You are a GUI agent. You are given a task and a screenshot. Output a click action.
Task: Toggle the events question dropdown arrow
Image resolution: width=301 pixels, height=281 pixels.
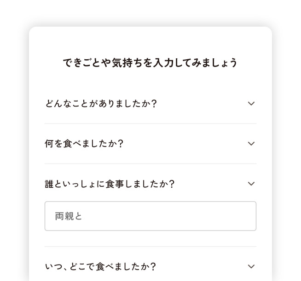click(x=251, y=103)
